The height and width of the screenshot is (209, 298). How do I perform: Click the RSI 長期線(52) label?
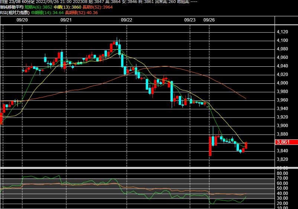(x=81, y=13)
